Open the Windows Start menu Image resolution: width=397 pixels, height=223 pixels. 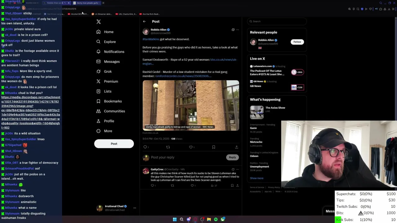pos(175,220)
